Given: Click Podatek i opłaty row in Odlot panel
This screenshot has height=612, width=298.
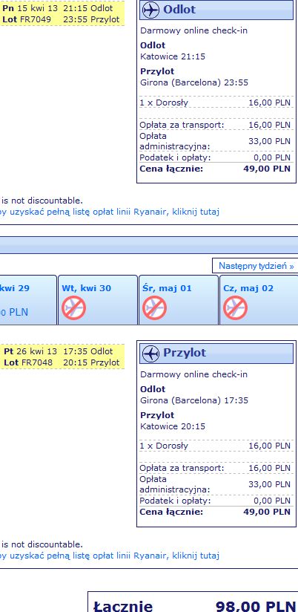Looking at the screenshot, I should pos(216,157).
